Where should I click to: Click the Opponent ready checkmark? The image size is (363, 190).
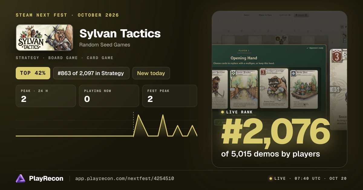click(x=307, y=48)
